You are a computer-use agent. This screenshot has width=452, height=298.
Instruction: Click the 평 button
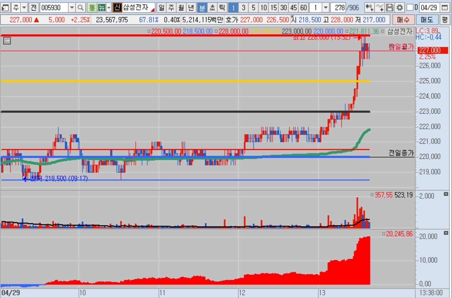pos(445,20)
